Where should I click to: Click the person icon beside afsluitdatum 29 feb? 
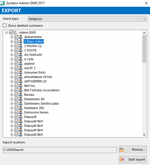pos(21,77)
